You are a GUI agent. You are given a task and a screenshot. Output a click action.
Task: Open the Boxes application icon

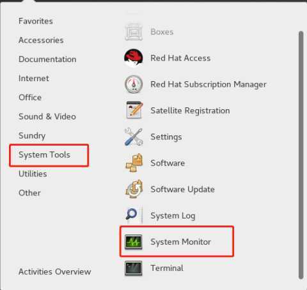click(x=134, y=32)
